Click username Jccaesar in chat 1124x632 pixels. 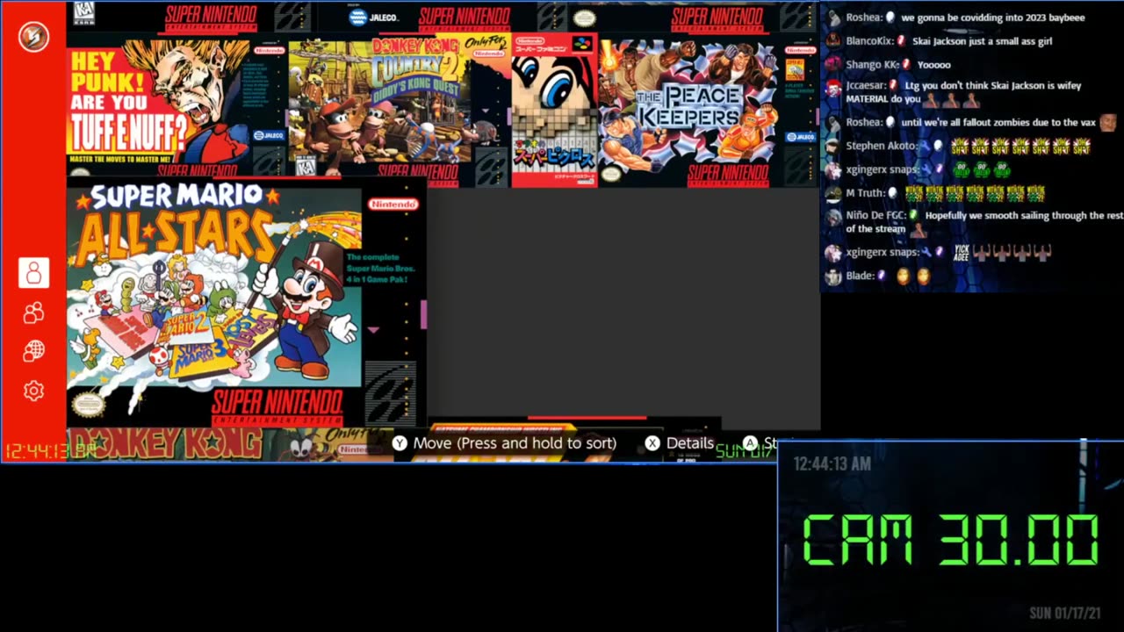tap(866, 86)
